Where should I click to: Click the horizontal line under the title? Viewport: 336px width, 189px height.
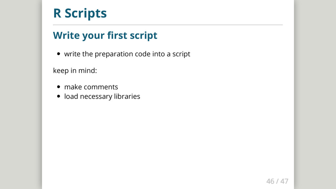pyautogui.click(x=168, y=25)
